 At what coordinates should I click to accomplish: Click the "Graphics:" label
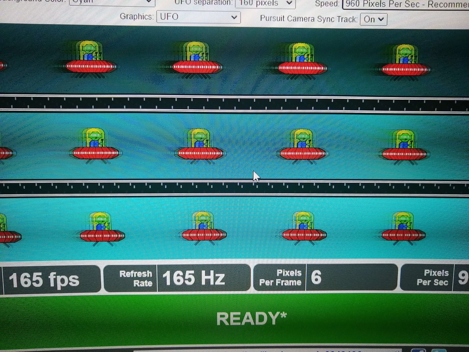[x=136, y=16]
